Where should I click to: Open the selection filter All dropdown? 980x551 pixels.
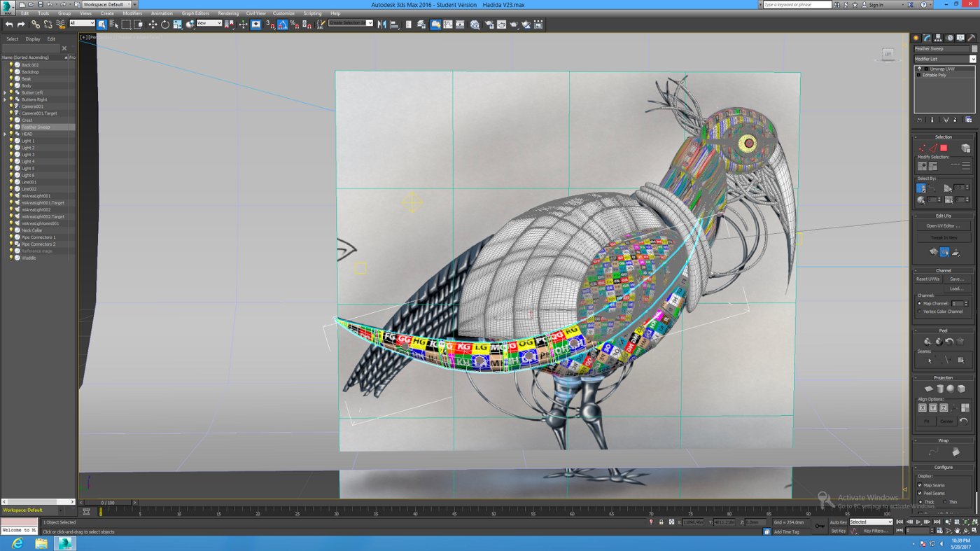point(82,23)
